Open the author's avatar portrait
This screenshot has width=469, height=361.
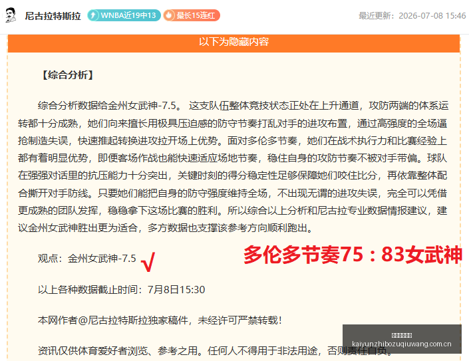[11, 15]
